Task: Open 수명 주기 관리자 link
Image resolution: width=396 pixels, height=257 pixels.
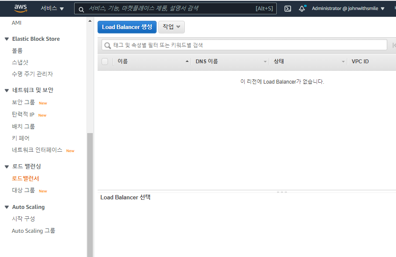Action: (x=33, y=74)
